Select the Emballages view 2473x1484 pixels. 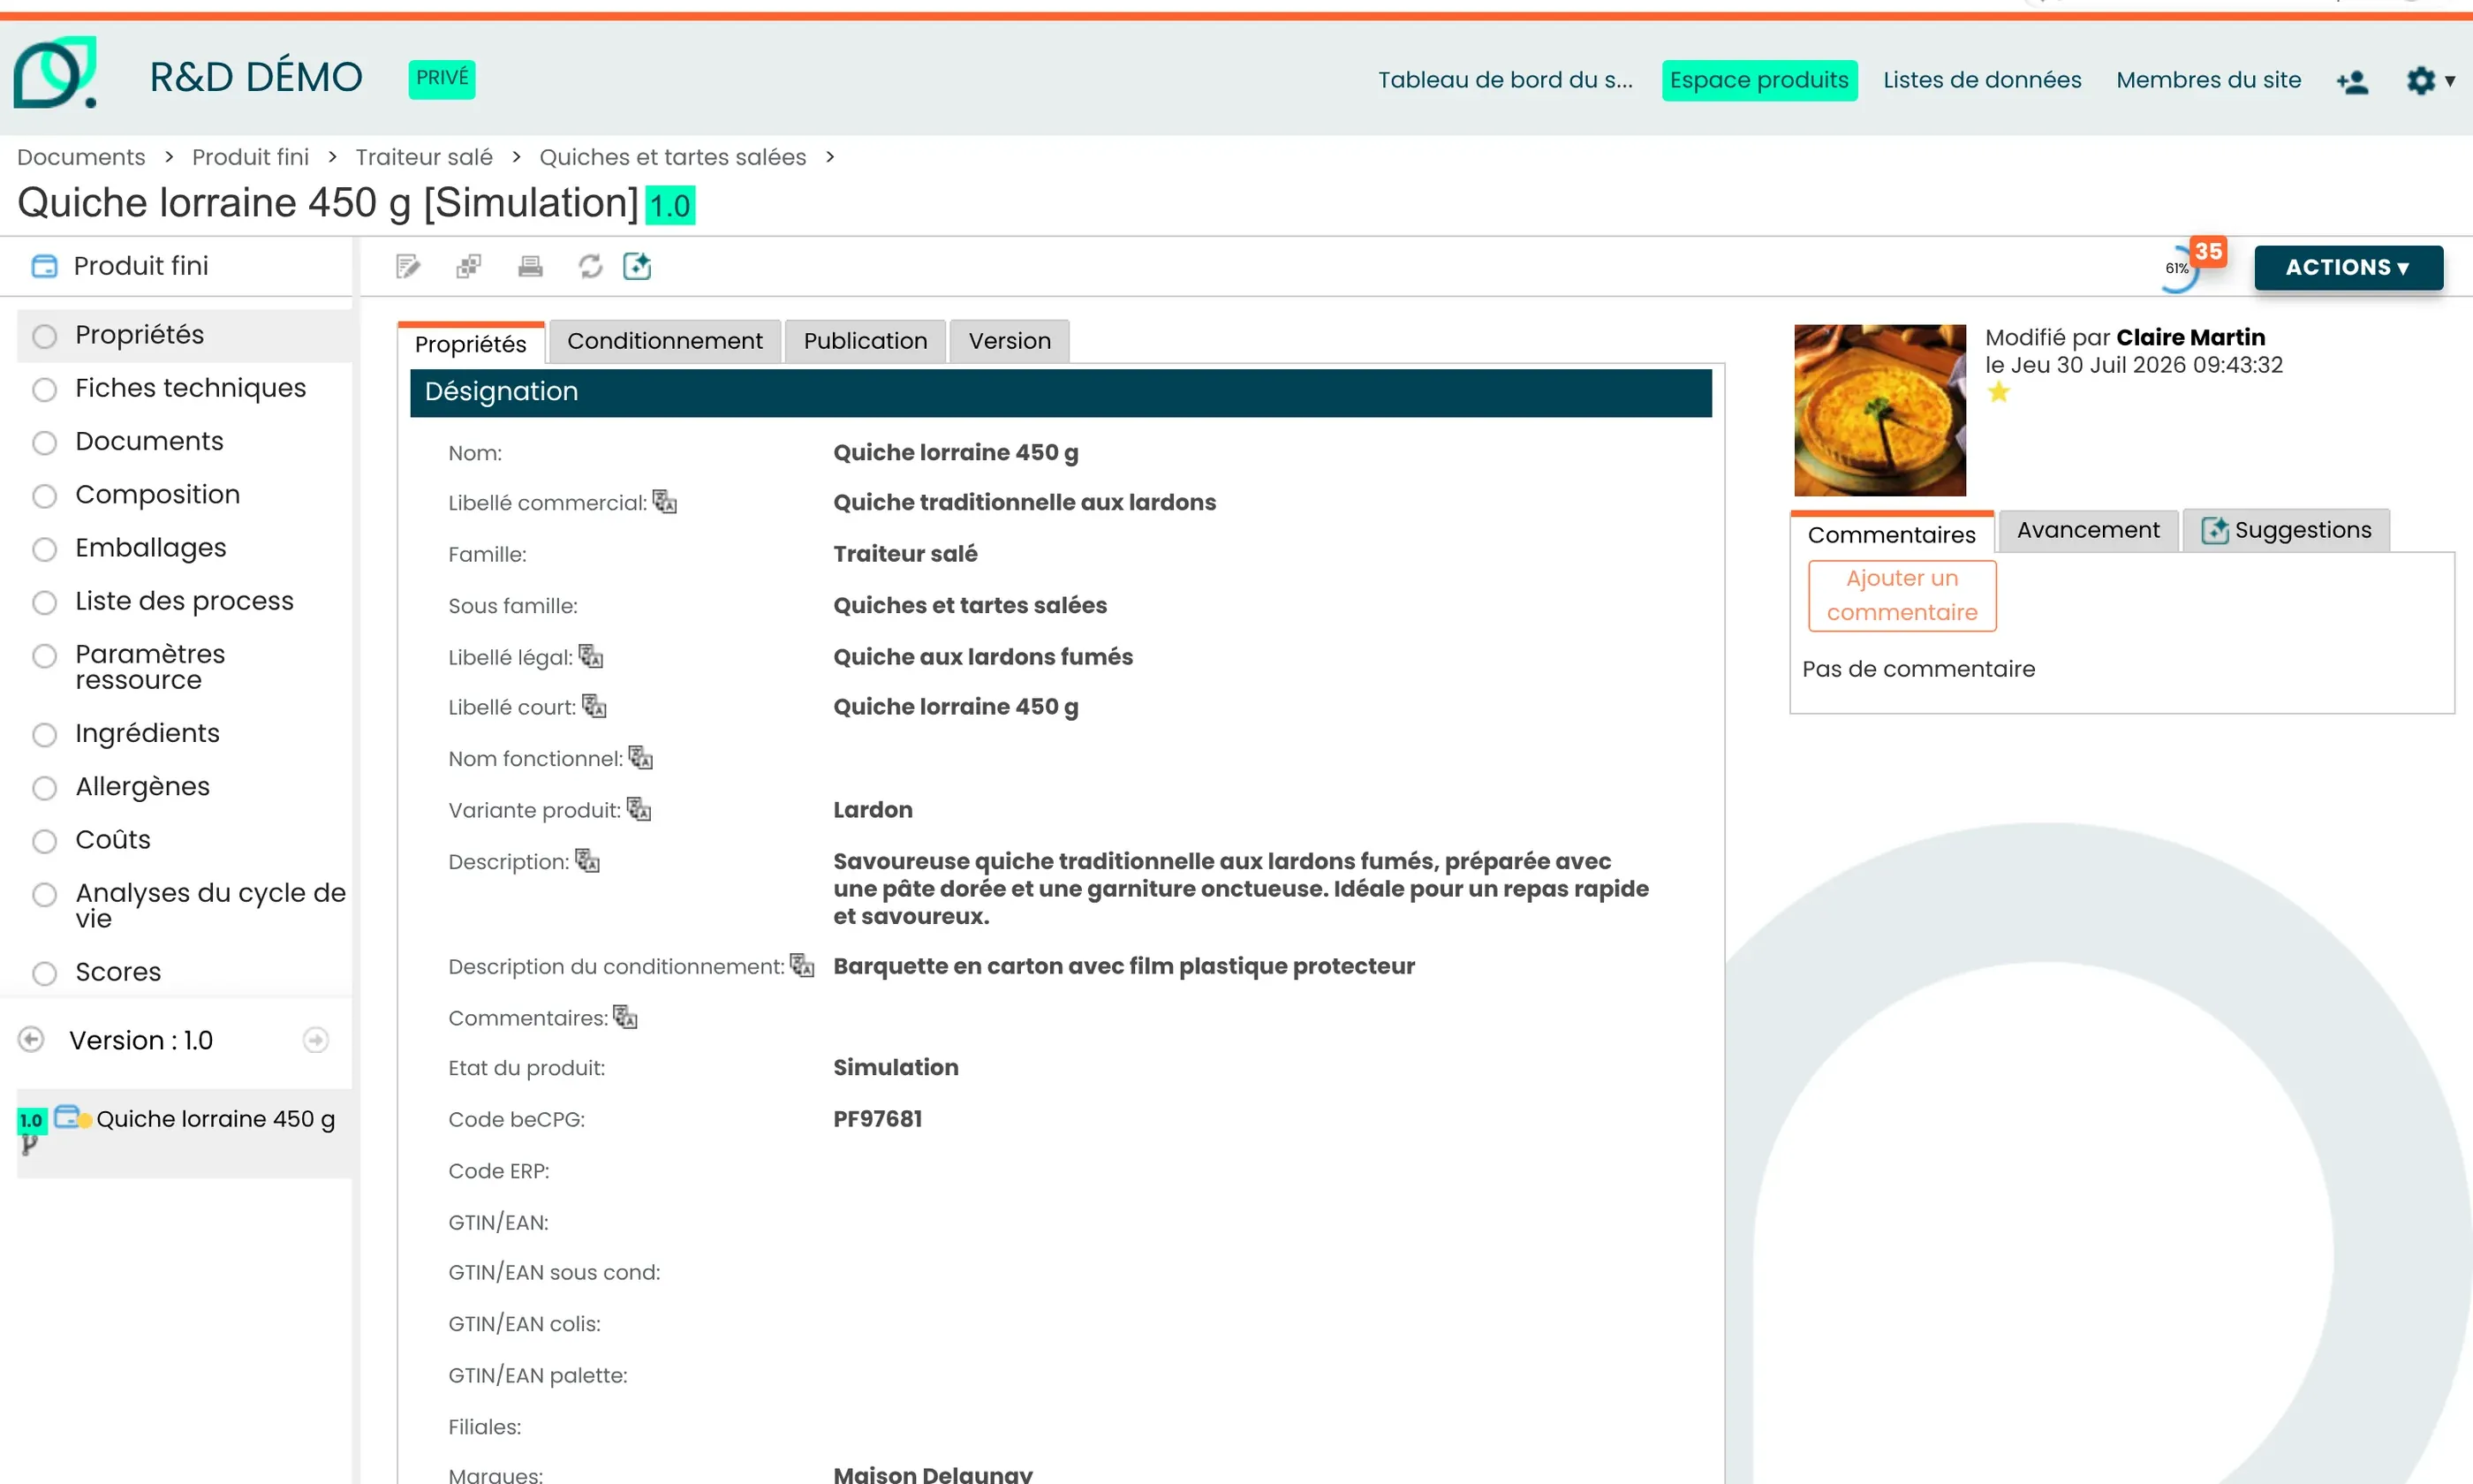point(150,548)
